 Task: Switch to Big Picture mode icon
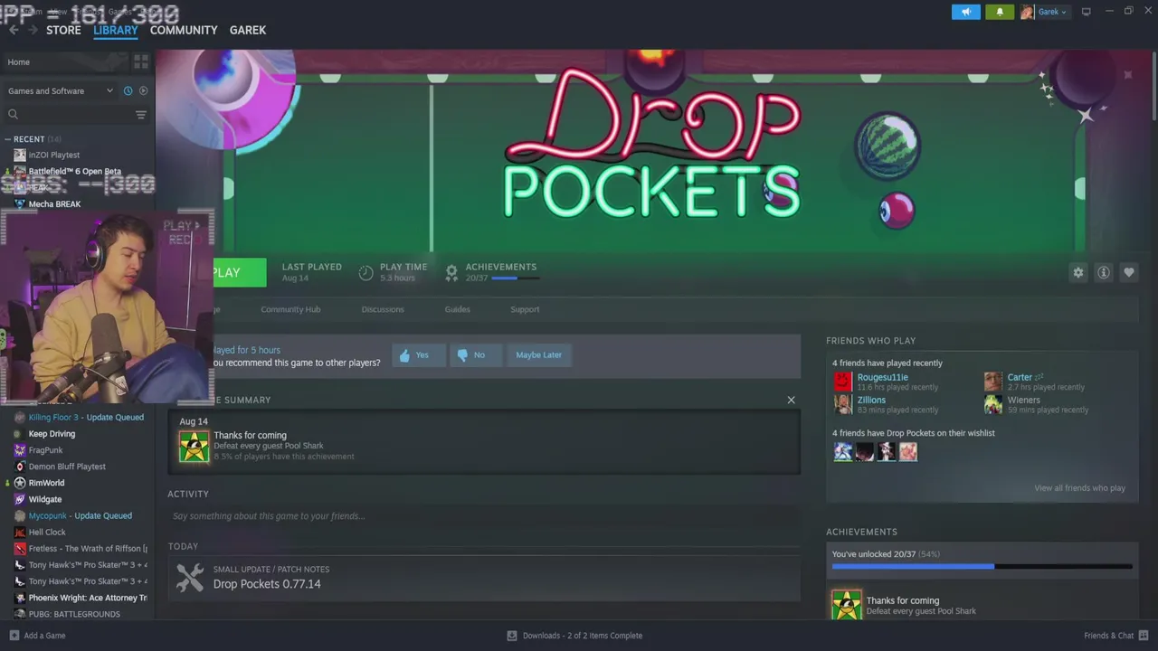[1087, 12]
